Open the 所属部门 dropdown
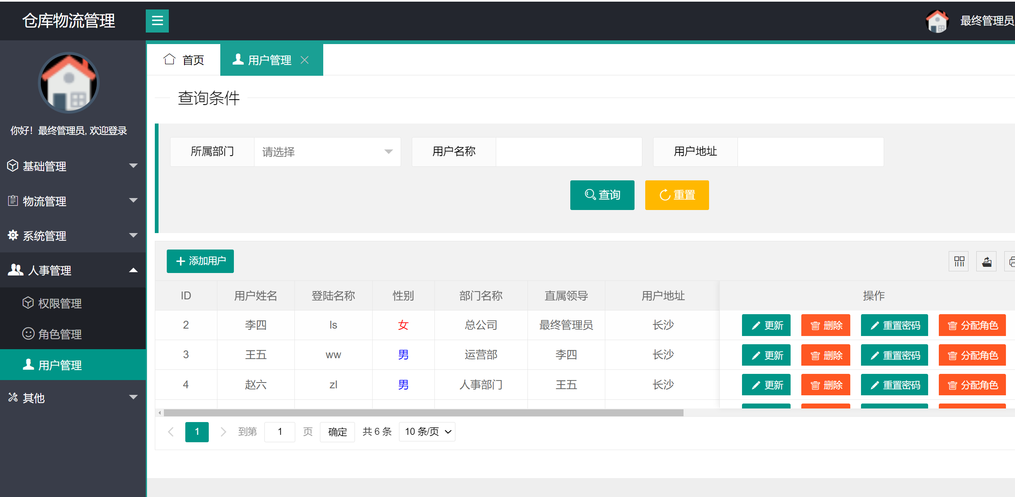 [x=327, y=152]
